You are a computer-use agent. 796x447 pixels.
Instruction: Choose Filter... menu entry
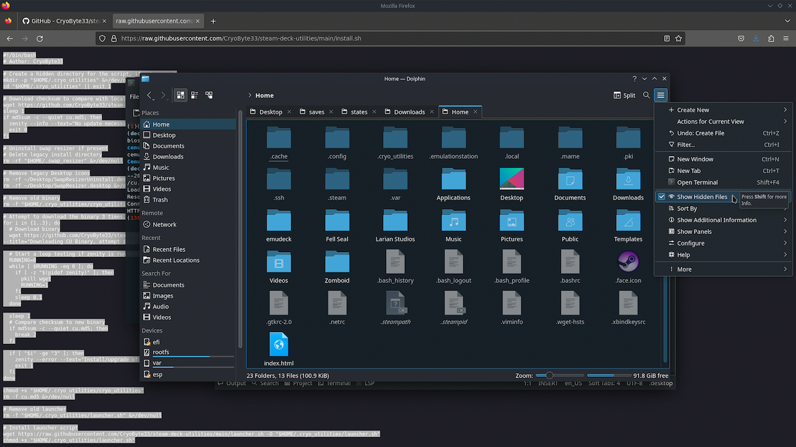point(723,145)
